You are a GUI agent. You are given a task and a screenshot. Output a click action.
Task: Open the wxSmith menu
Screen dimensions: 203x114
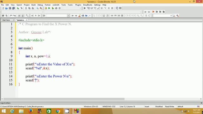(x=56, y=5)
